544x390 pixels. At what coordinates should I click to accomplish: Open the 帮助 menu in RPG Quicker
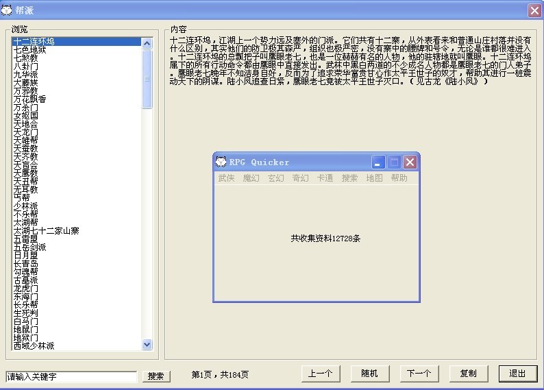click(x=399, y=178)
